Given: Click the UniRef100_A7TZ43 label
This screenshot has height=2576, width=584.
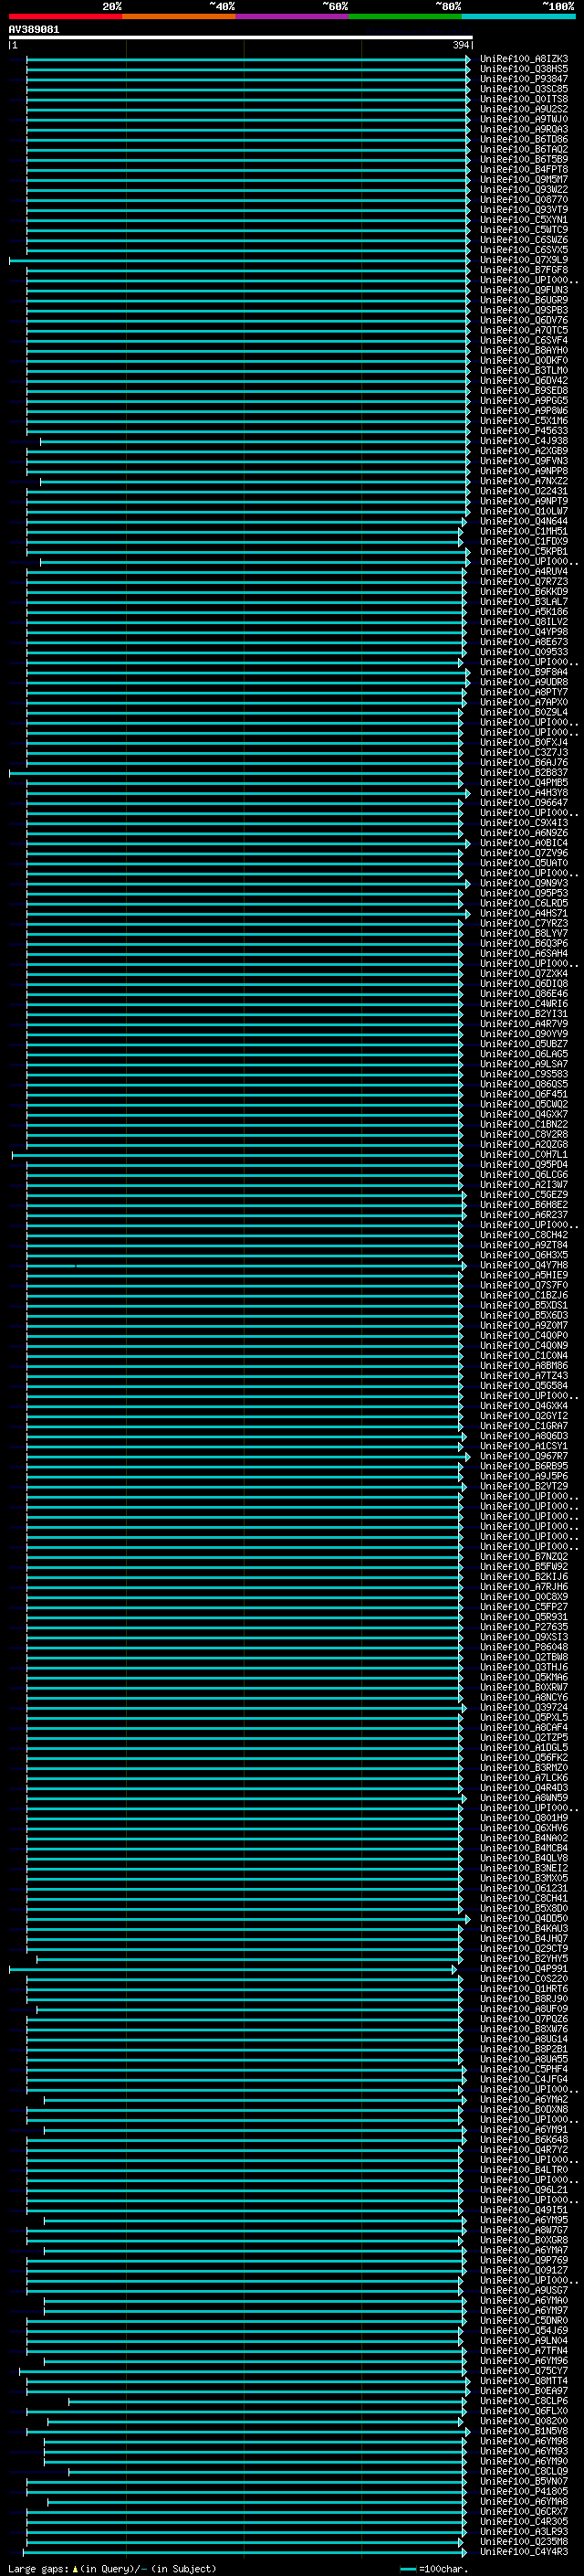Looking at the screenshot, I should pos(524,1375).
